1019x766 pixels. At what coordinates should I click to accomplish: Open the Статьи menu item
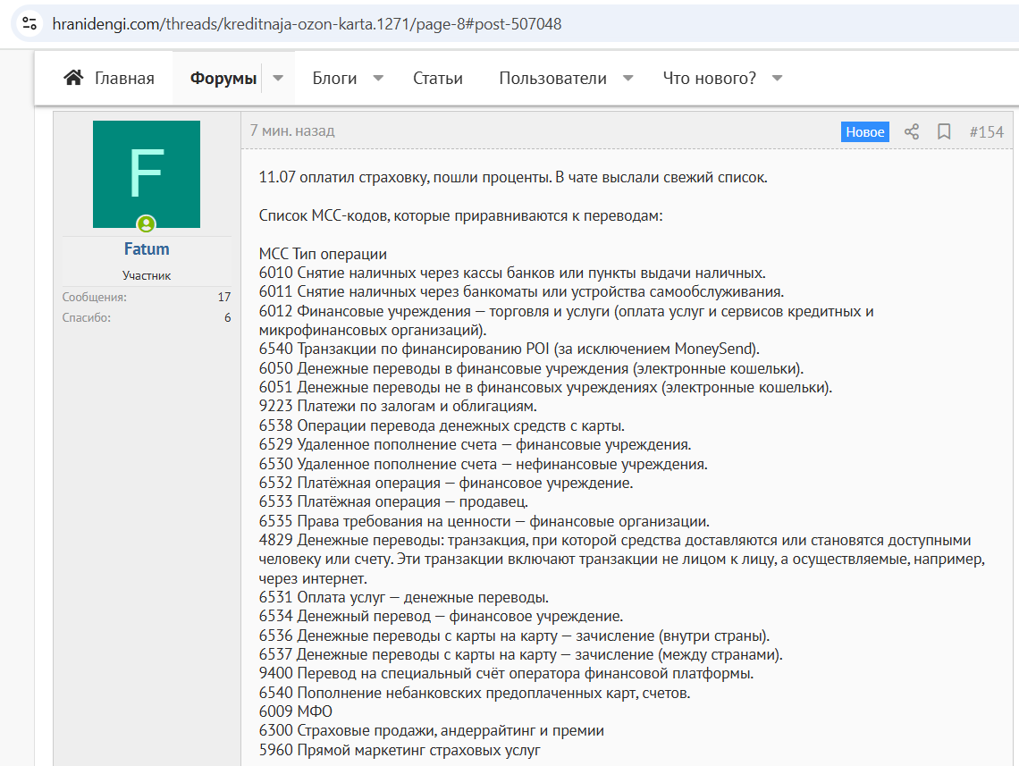tap(438, 78)
